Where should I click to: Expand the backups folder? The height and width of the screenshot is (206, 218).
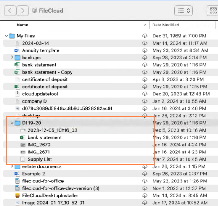point(12,58)
